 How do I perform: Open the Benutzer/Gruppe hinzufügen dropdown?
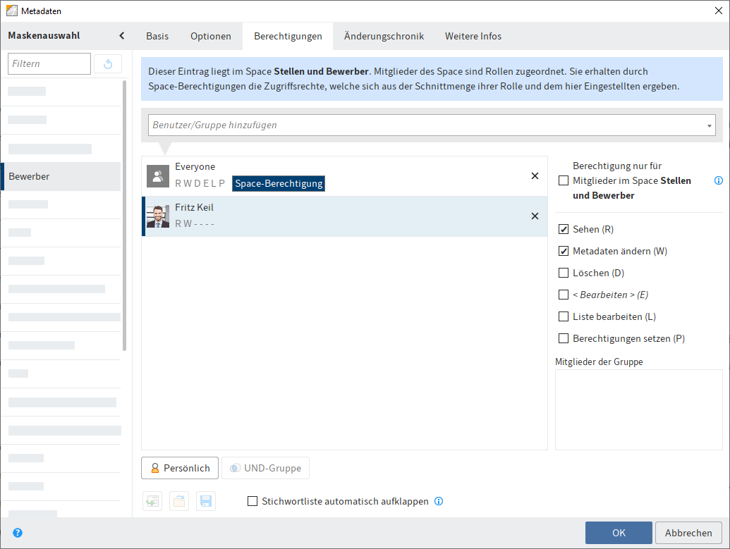click(x=709, y=125)
